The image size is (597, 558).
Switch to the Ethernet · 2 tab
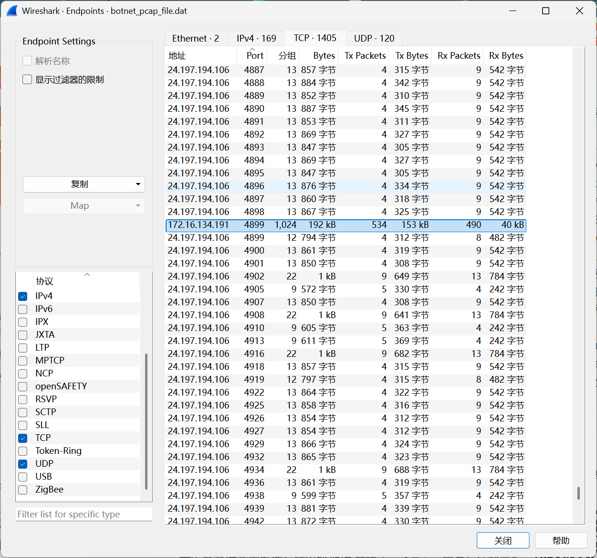(x=196, y=38)
